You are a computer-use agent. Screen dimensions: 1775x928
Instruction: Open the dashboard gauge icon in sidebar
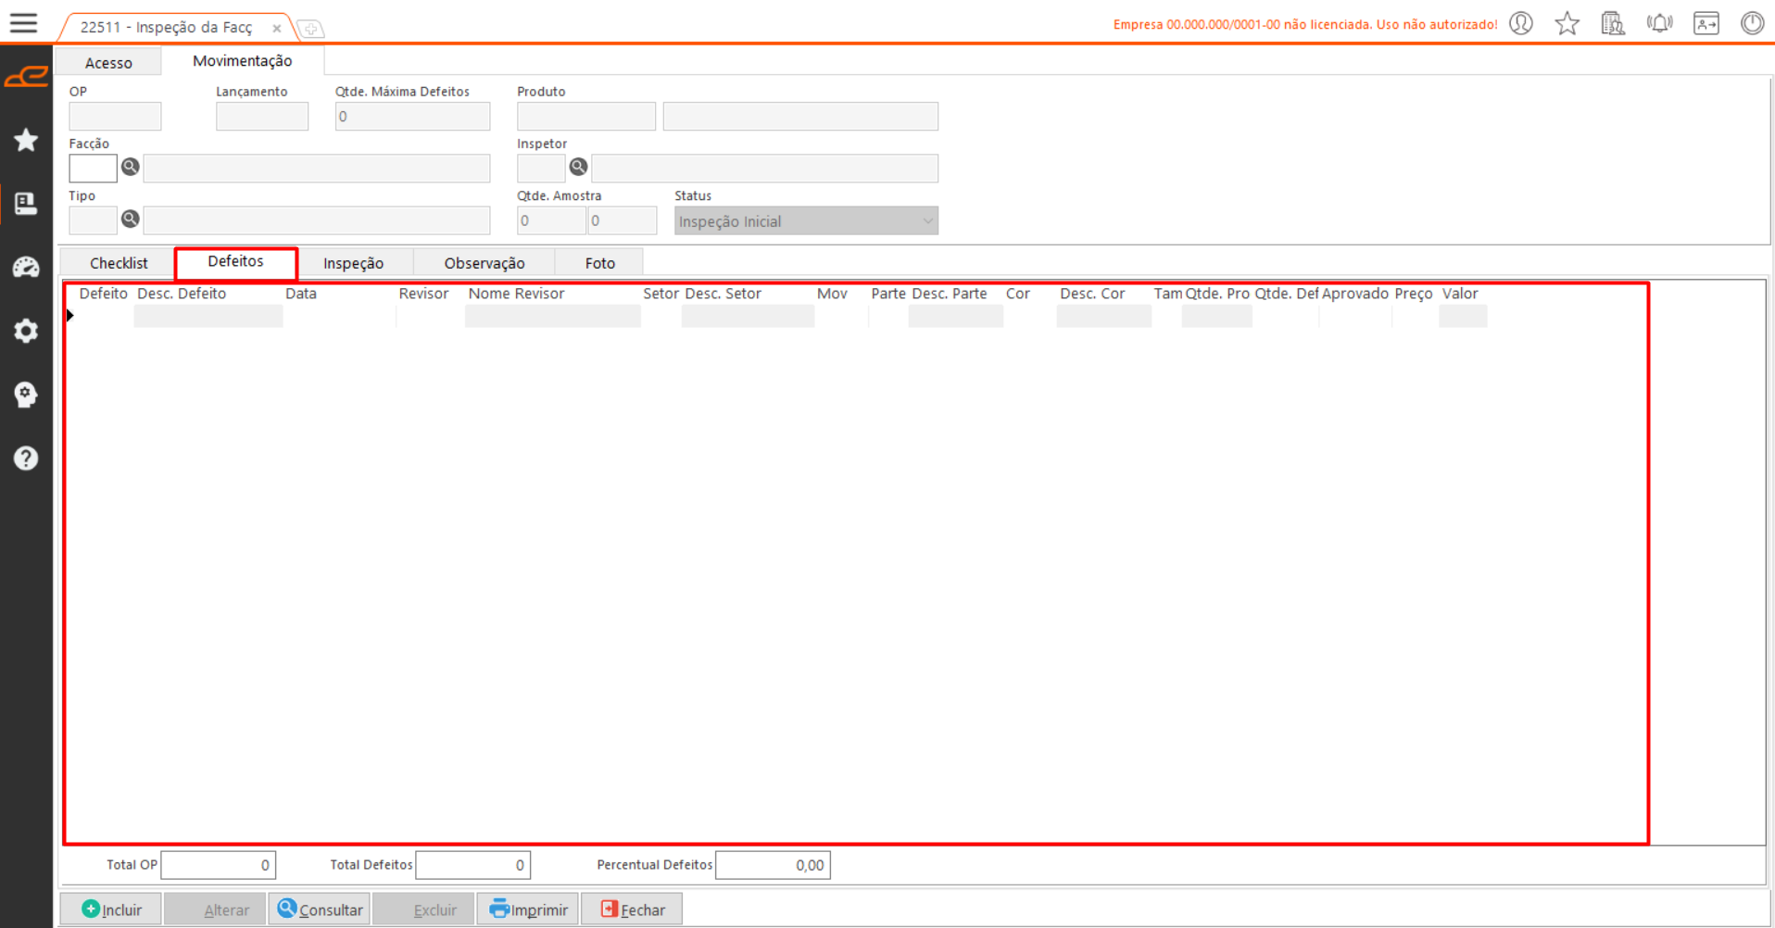26,268
